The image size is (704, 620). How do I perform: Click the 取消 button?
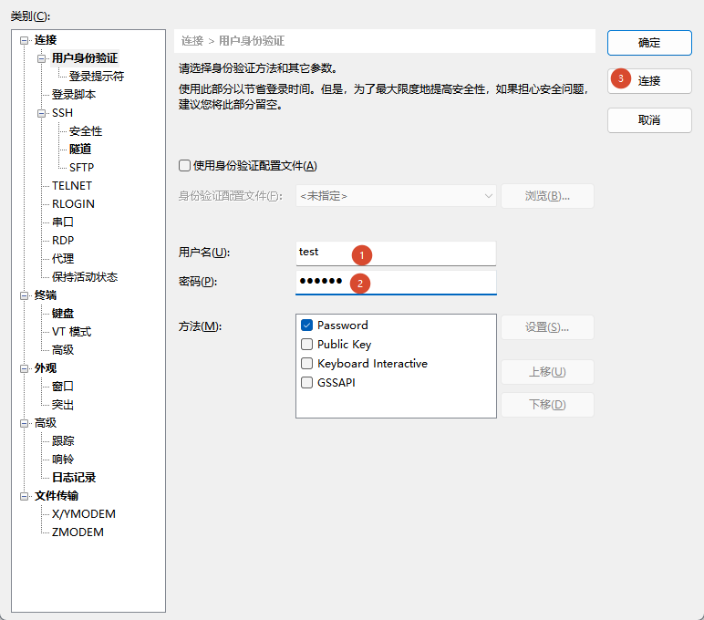pos(649,120)
